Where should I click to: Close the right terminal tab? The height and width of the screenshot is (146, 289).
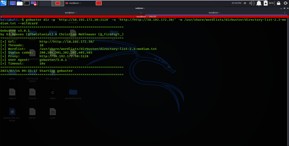tap(285, 13)
